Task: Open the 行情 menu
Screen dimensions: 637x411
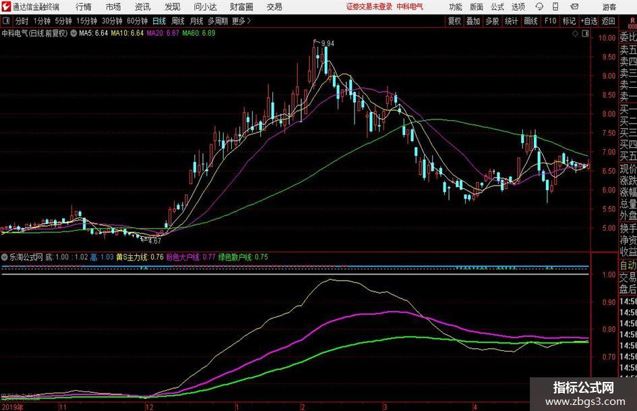Action: tap(84, 7)
